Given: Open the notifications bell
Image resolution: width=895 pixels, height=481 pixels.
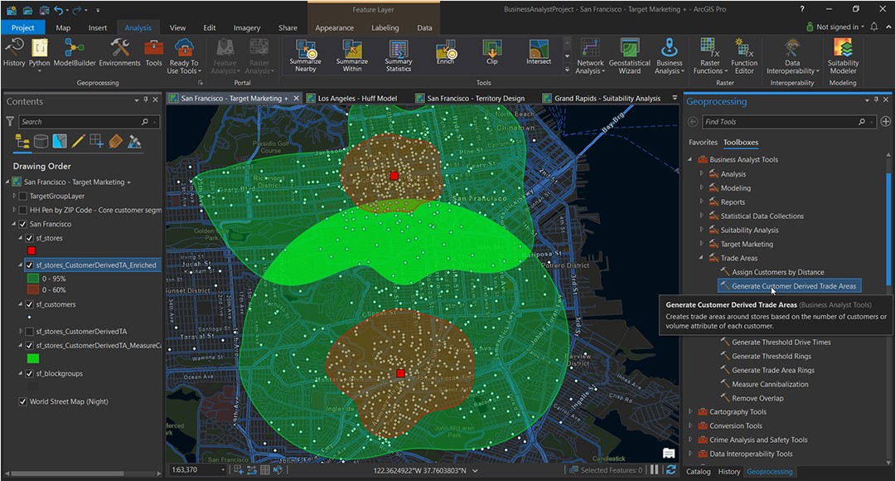Looking at the screenshot, I should pos(874,27).
